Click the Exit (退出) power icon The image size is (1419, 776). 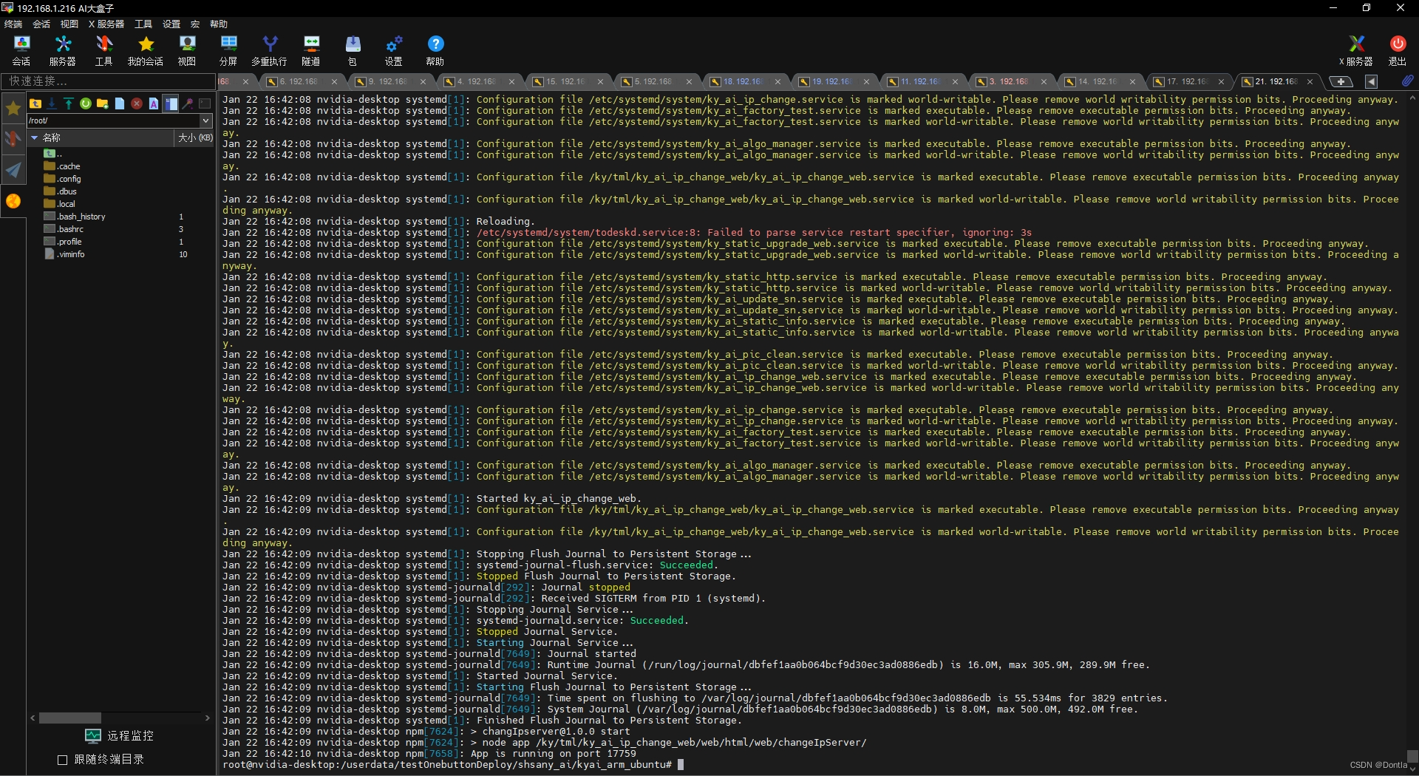tap(1398, 51)
